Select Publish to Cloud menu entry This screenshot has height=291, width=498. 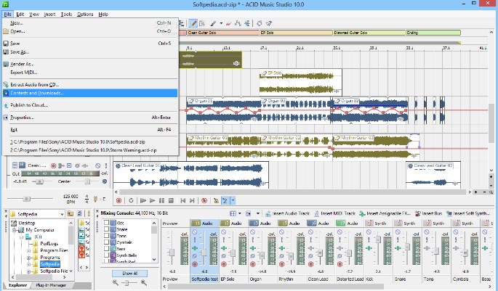(90, 105)
